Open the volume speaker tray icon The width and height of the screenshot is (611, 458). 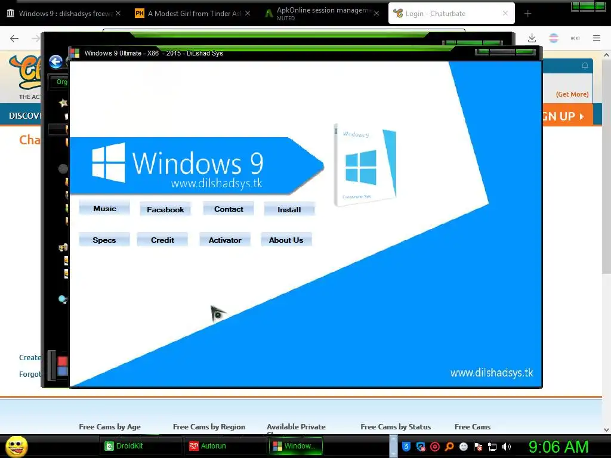[507, 447]
